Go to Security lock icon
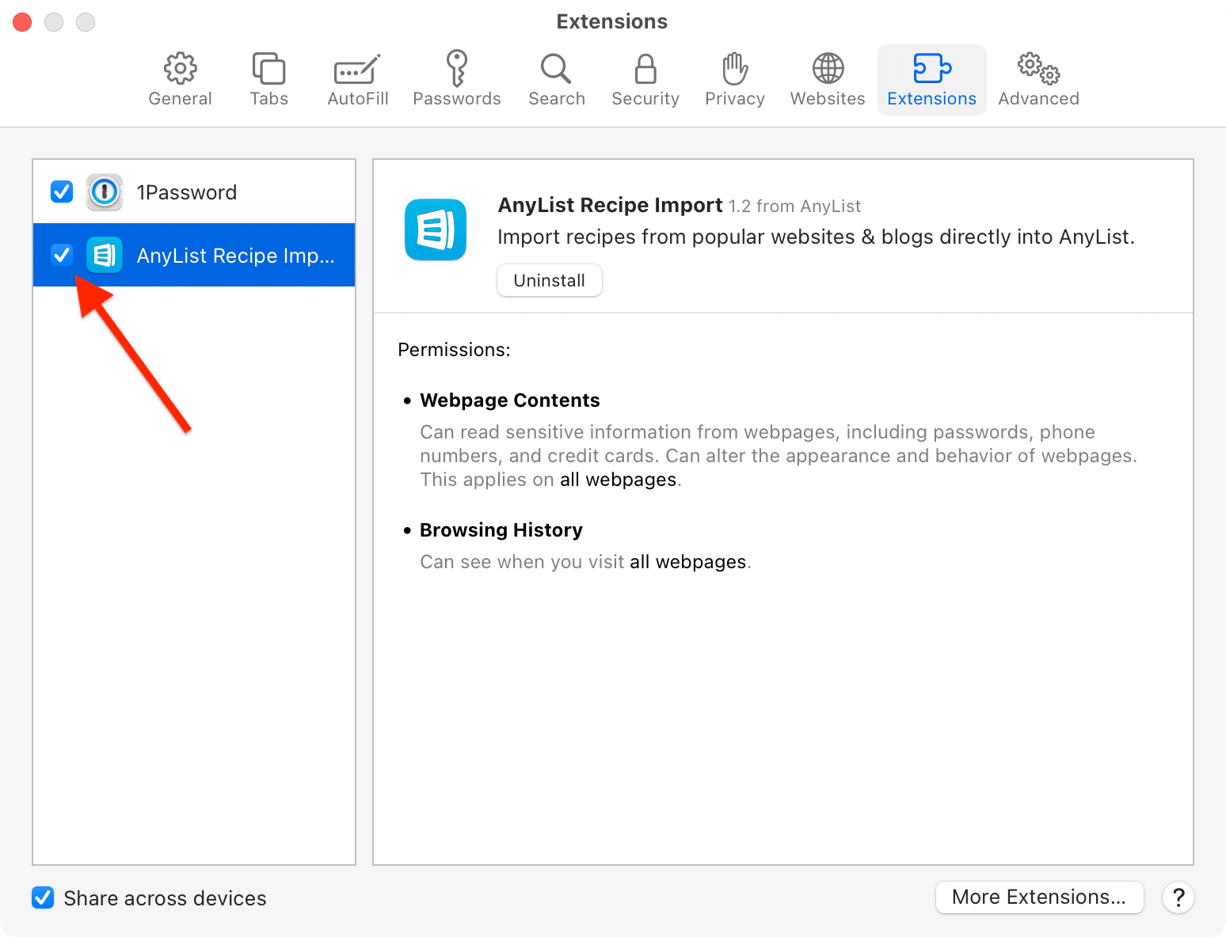This screenshot has height=937, width=1226. [x=645, y=70]
